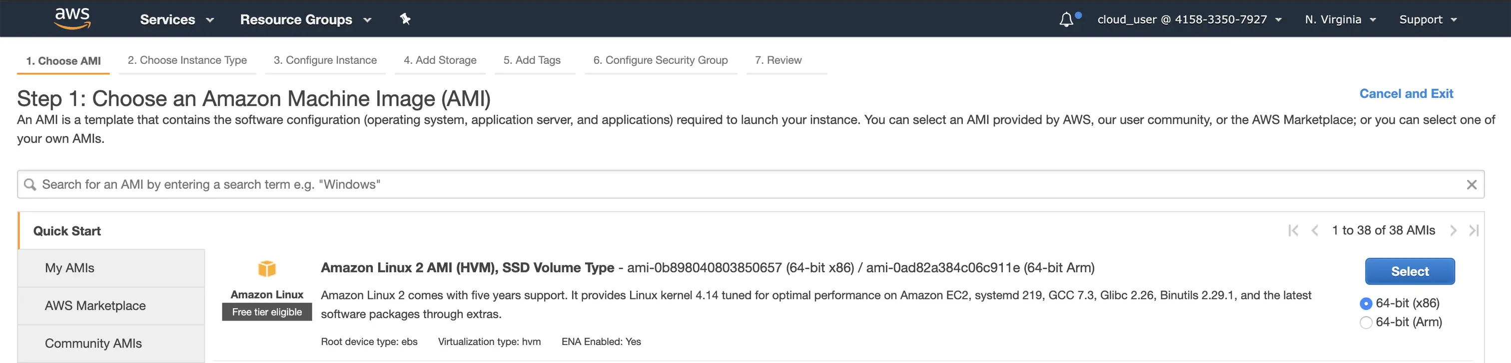Switch to the Choose Instance Type step
The image size is (1511, 363).
tap(187, 60)
